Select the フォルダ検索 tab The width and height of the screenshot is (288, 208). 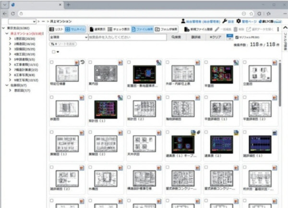(166, 29)
